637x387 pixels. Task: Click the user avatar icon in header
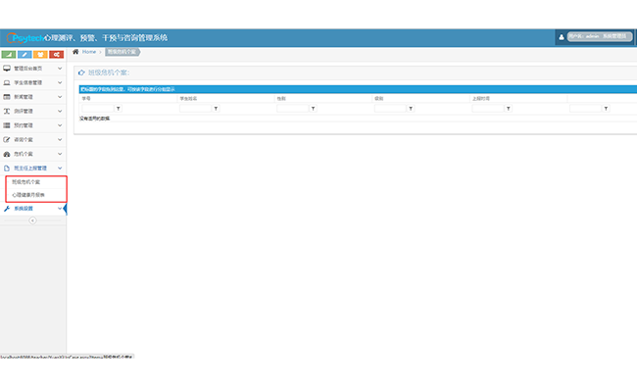pos(561,37)
